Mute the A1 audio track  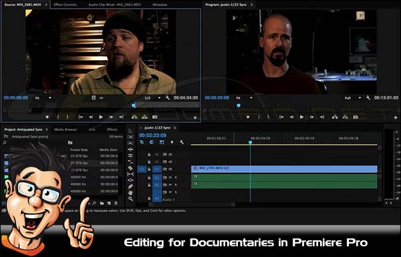coord(170,178)
